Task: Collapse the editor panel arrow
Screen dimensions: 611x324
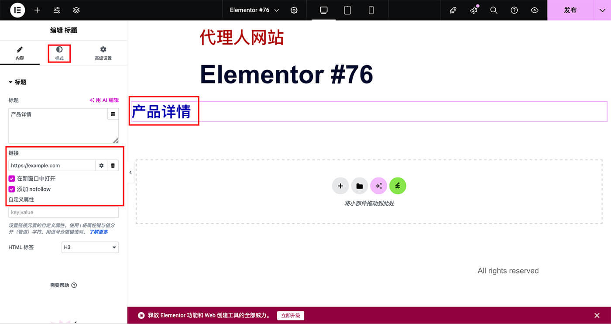Action: tap(130, 172)
